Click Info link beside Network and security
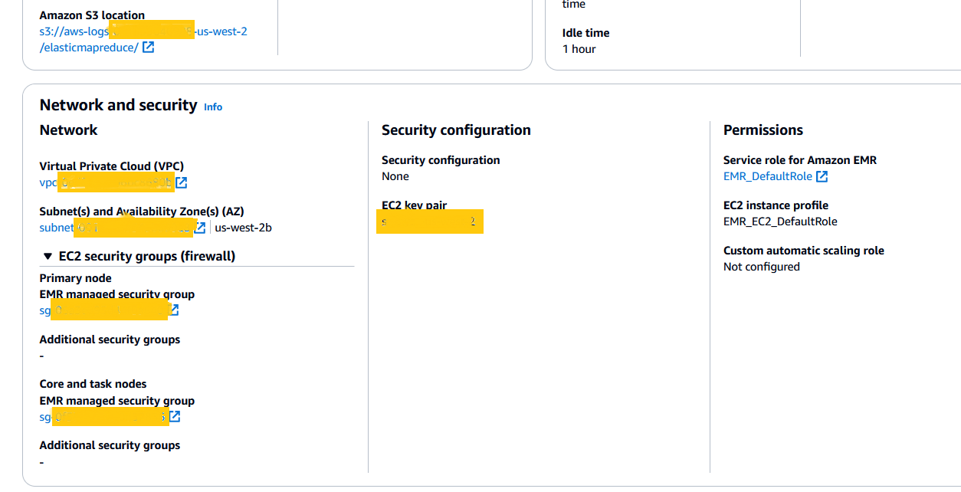The height and width of the screenshot is (492, 961). point(213,107)
